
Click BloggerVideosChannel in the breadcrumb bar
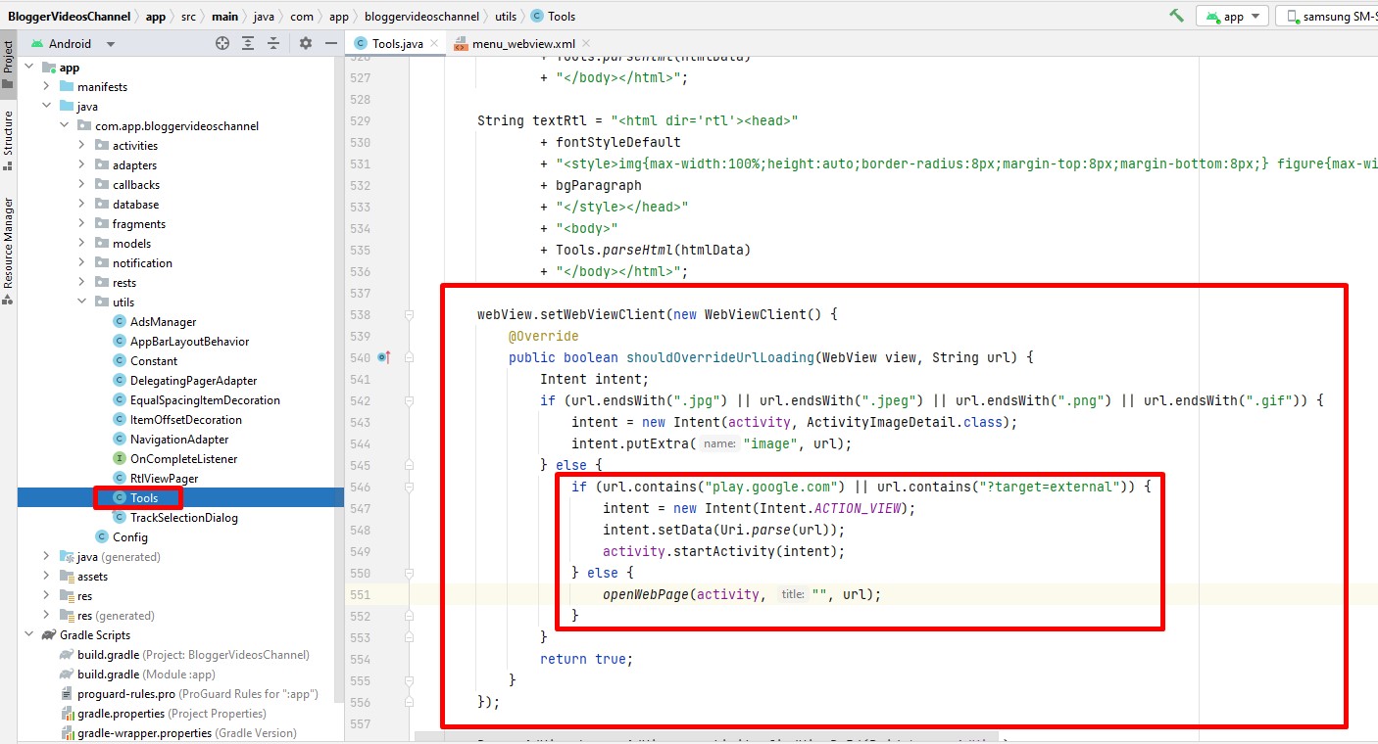pos(72,17)
